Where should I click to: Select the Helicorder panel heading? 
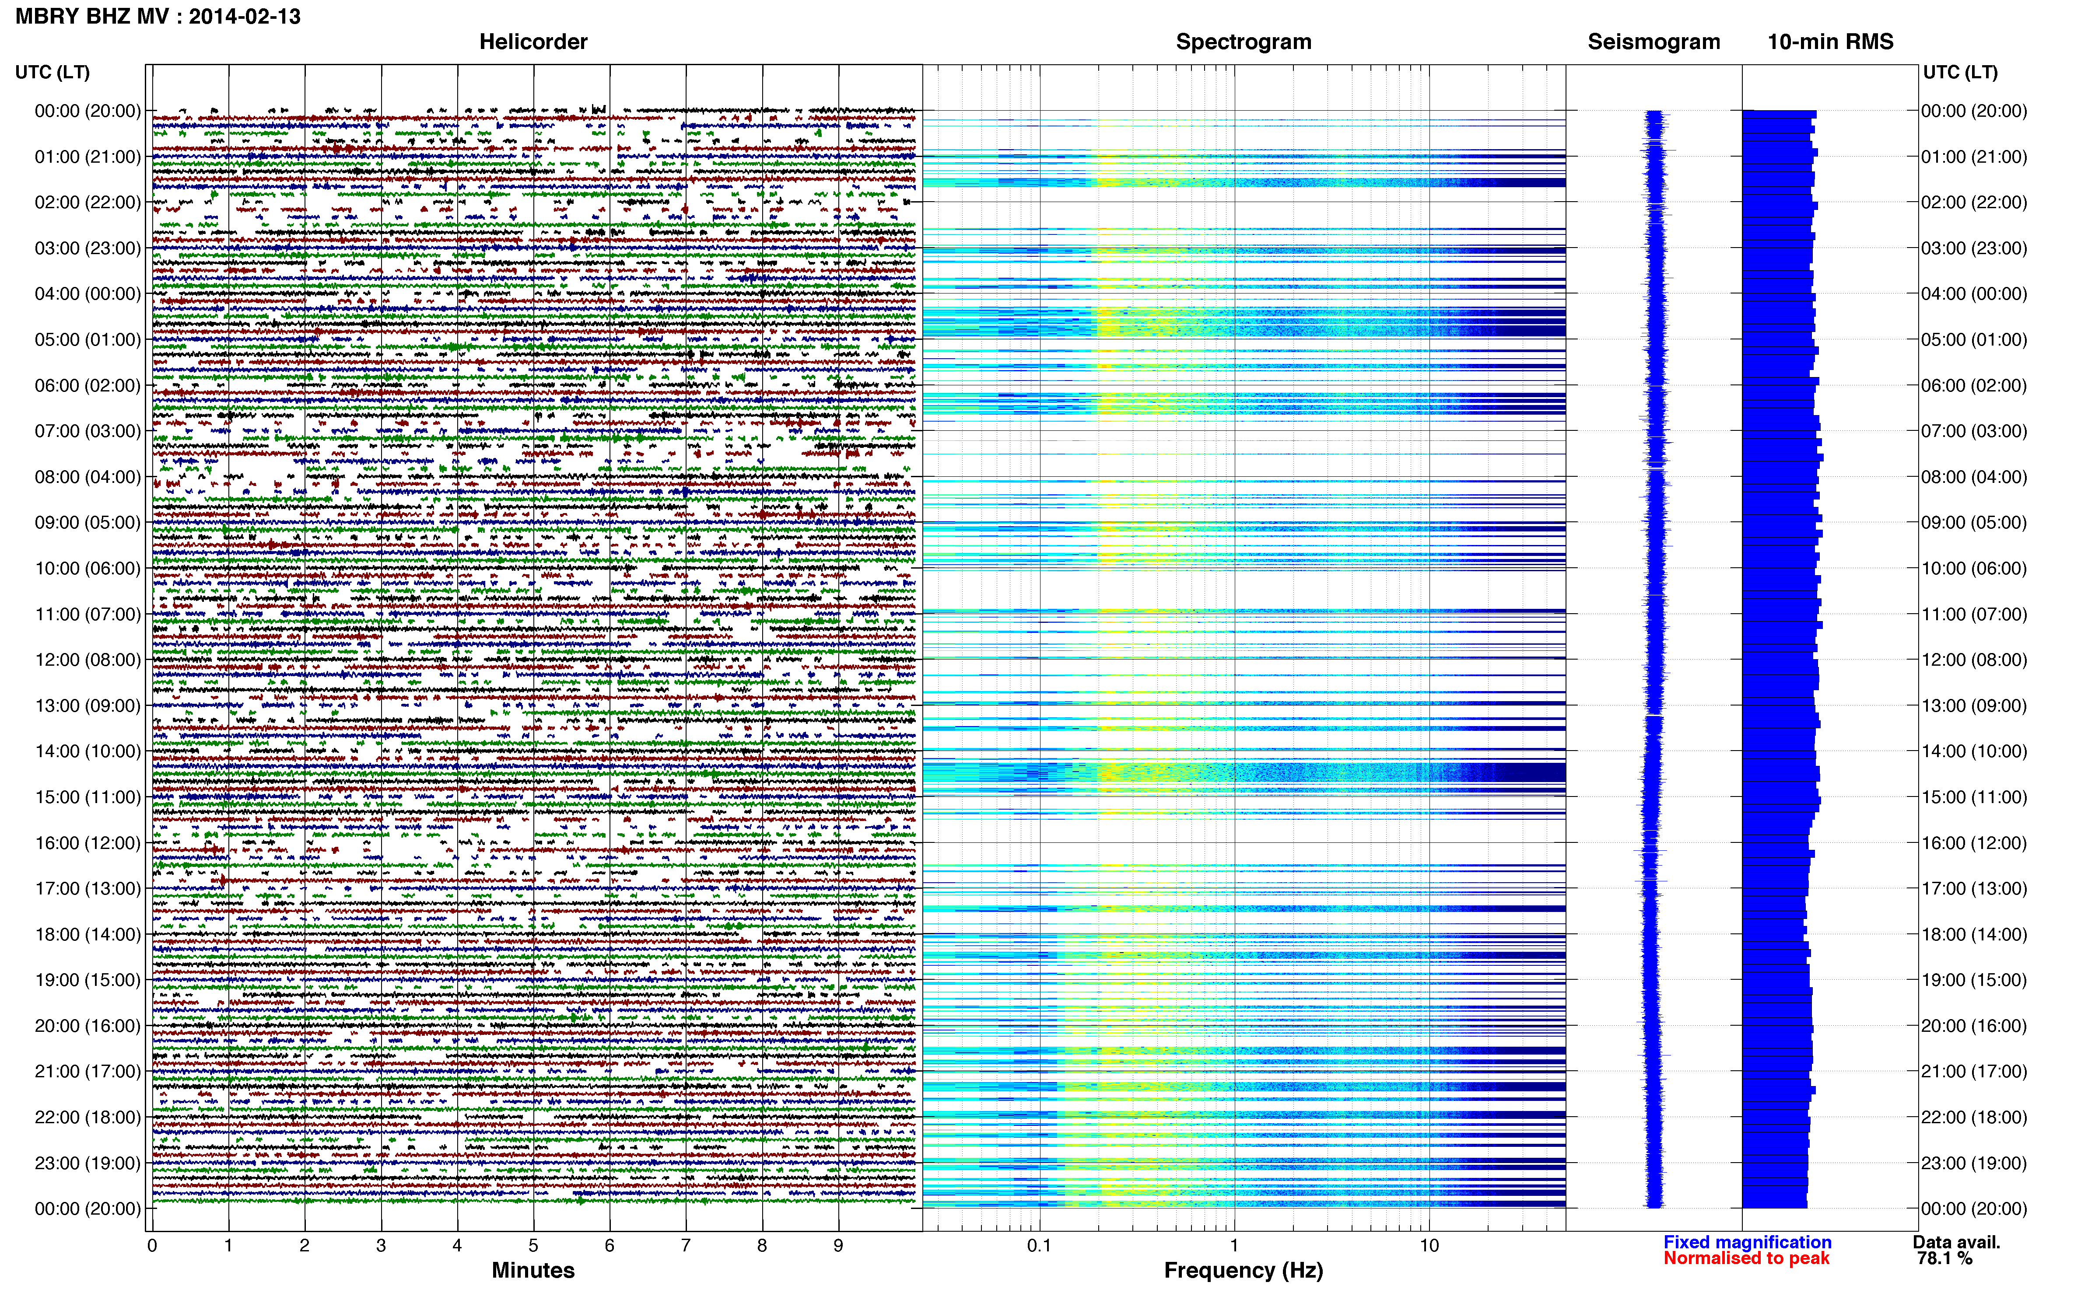tap(533, 42)
